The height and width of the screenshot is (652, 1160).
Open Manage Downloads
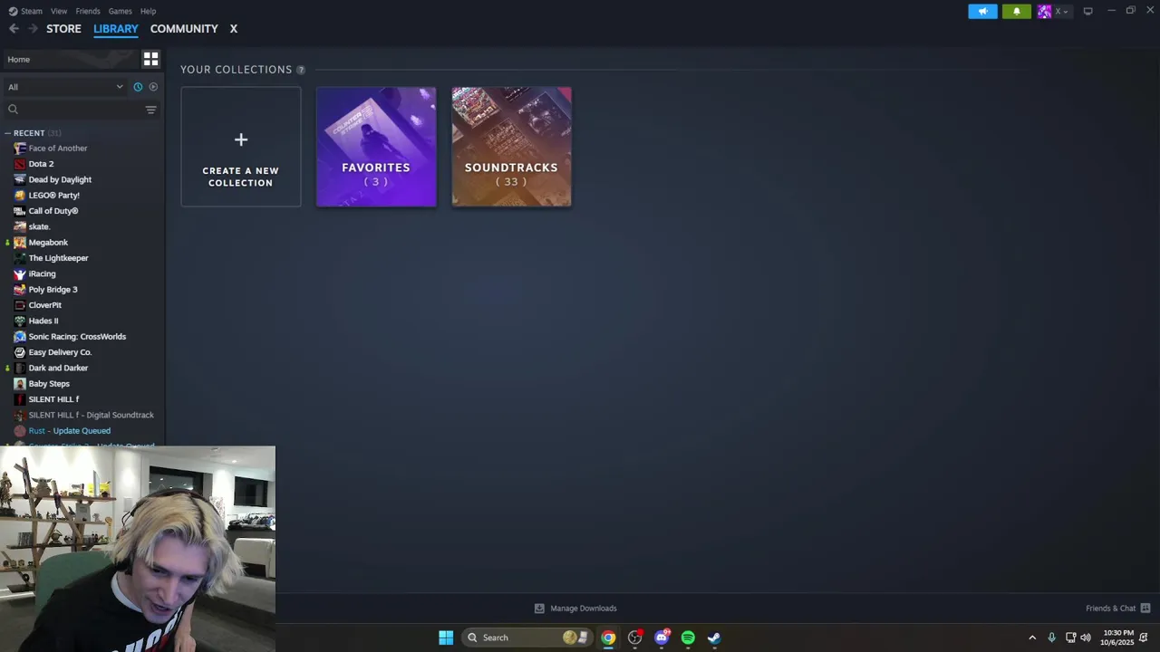(575, 609)
